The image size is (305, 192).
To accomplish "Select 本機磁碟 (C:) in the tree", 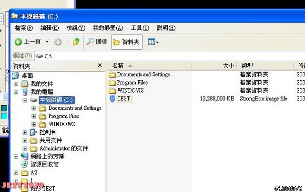I will coord(57,100).
